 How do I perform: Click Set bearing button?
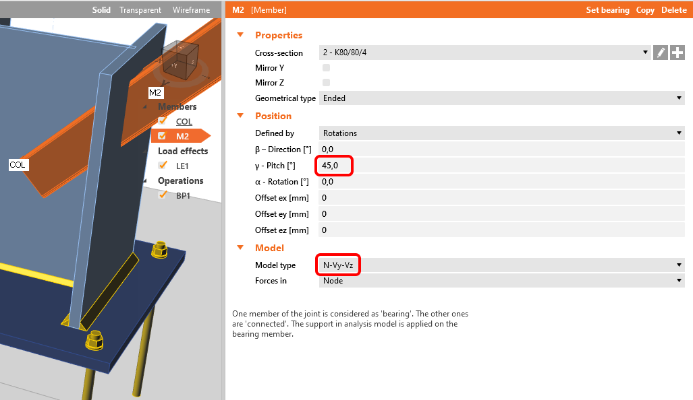[x=607, y=9]
